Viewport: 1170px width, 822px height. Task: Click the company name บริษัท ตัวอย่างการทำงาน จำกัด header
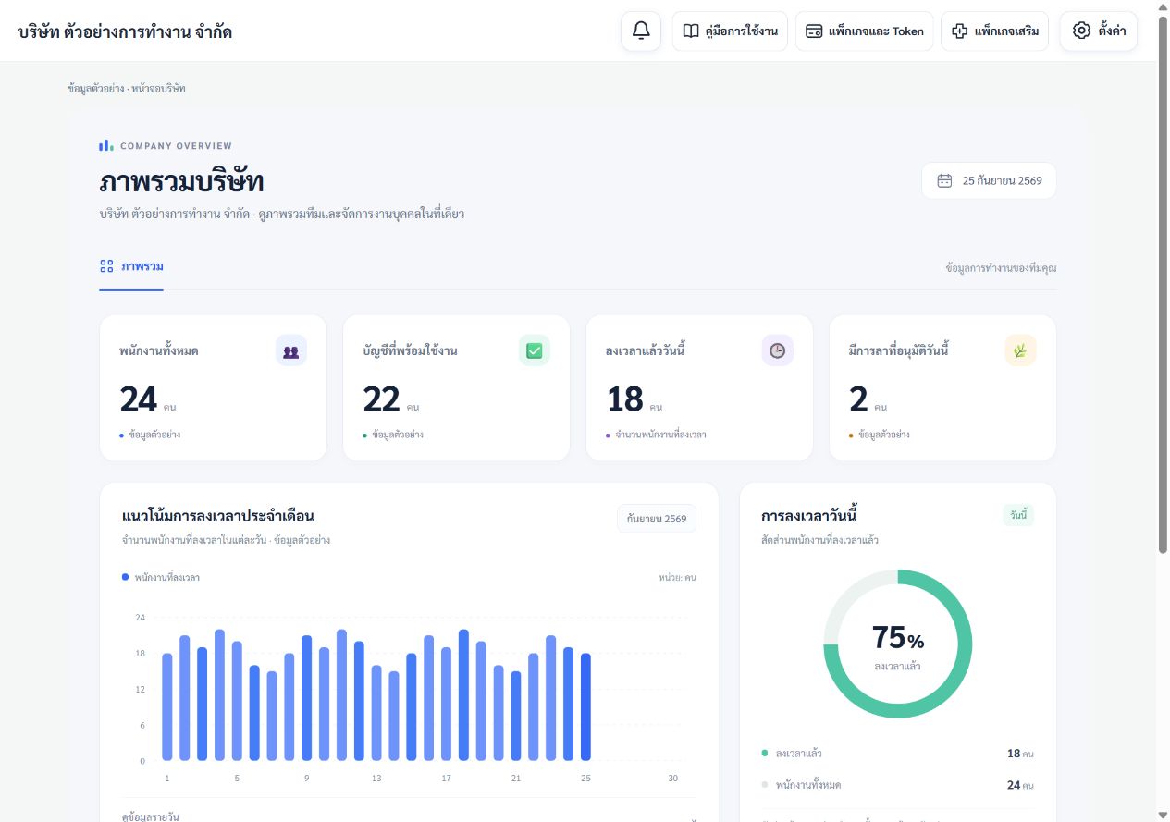click(x=125, y=31)
